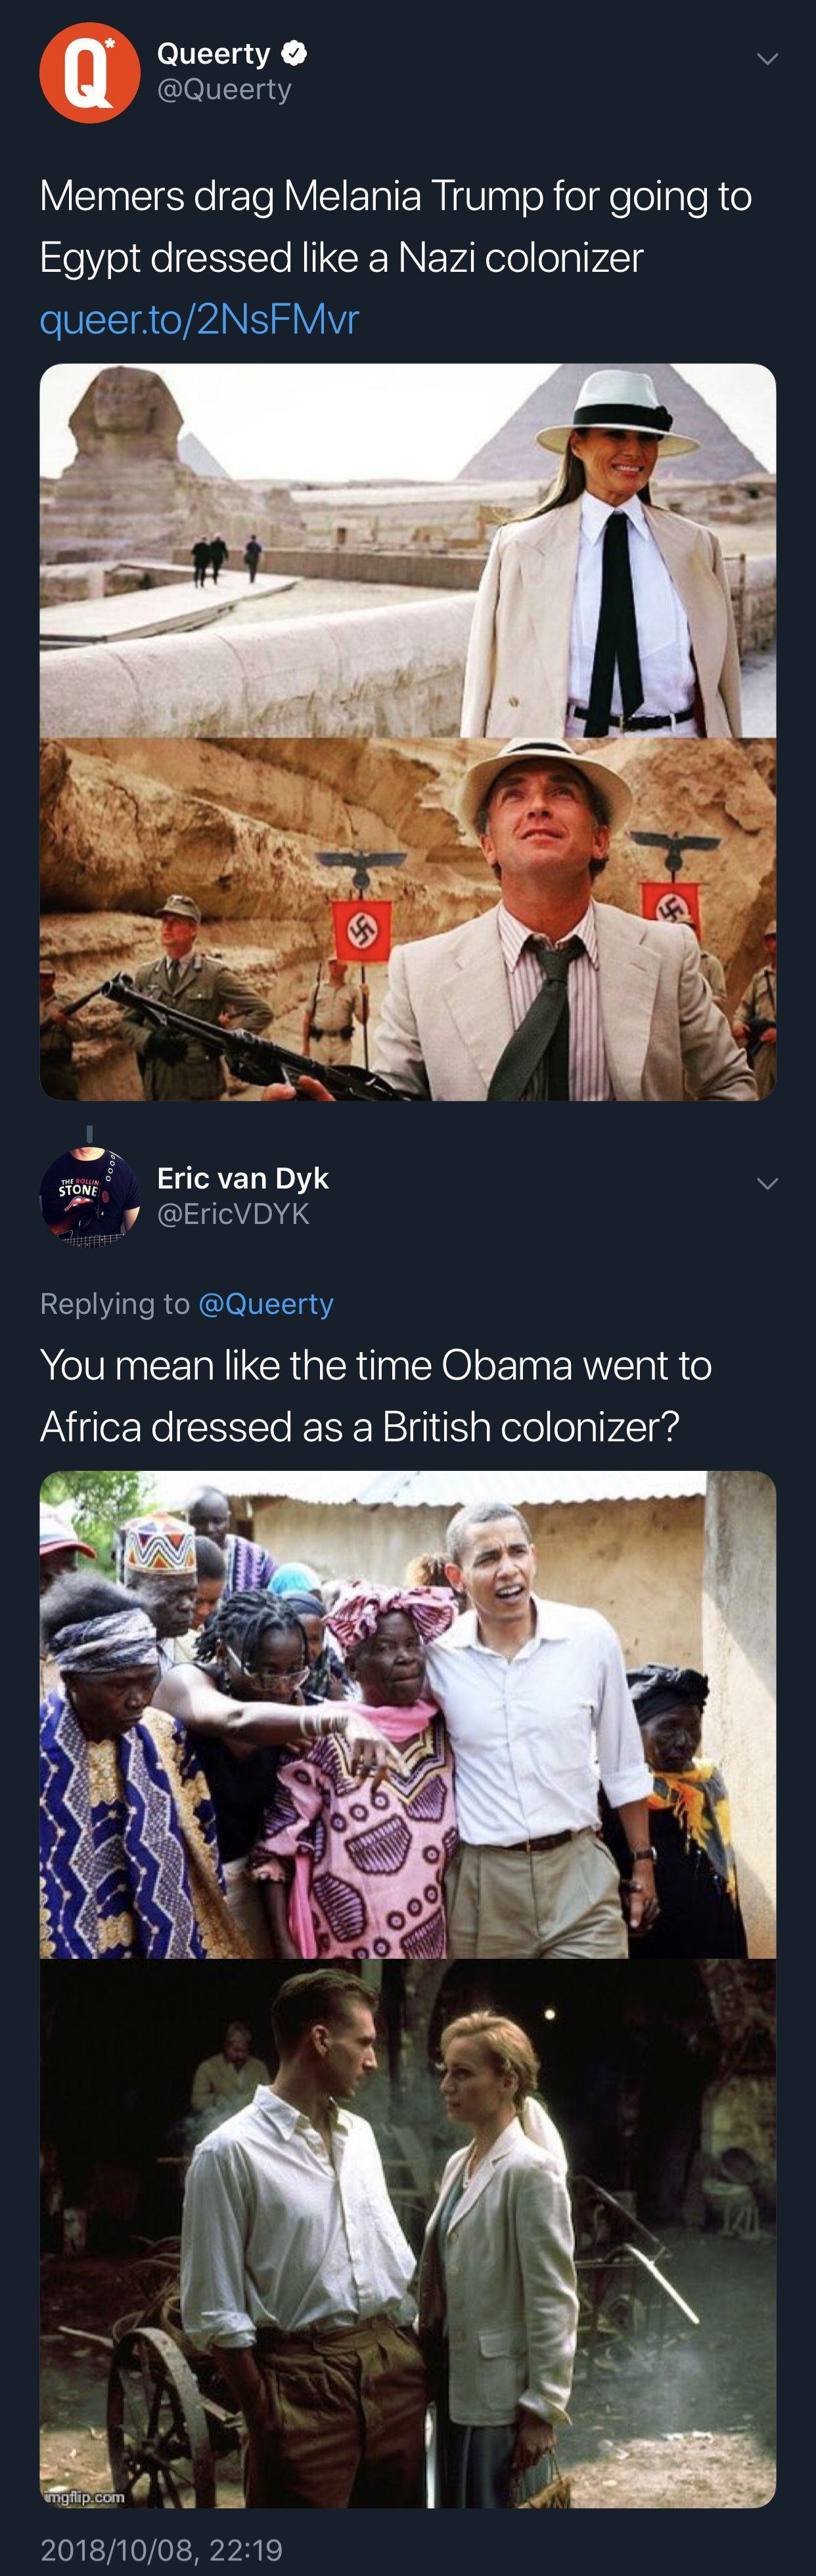
Task: Tap the imgflip.com watermark
Action: [x=84, y=2496]
